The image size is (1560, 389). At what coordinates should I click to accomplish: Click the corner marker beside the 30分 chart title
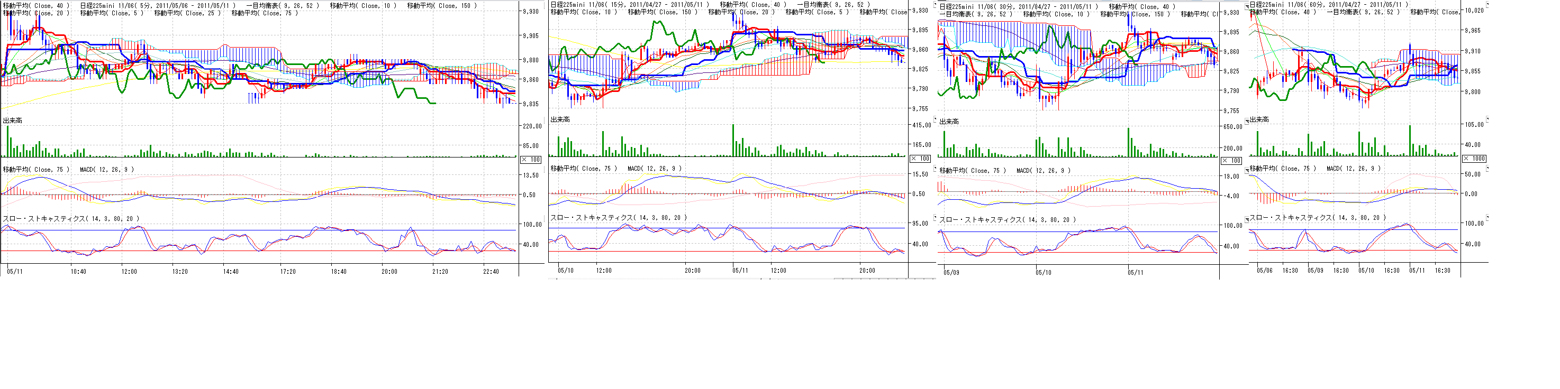[936, 5]
